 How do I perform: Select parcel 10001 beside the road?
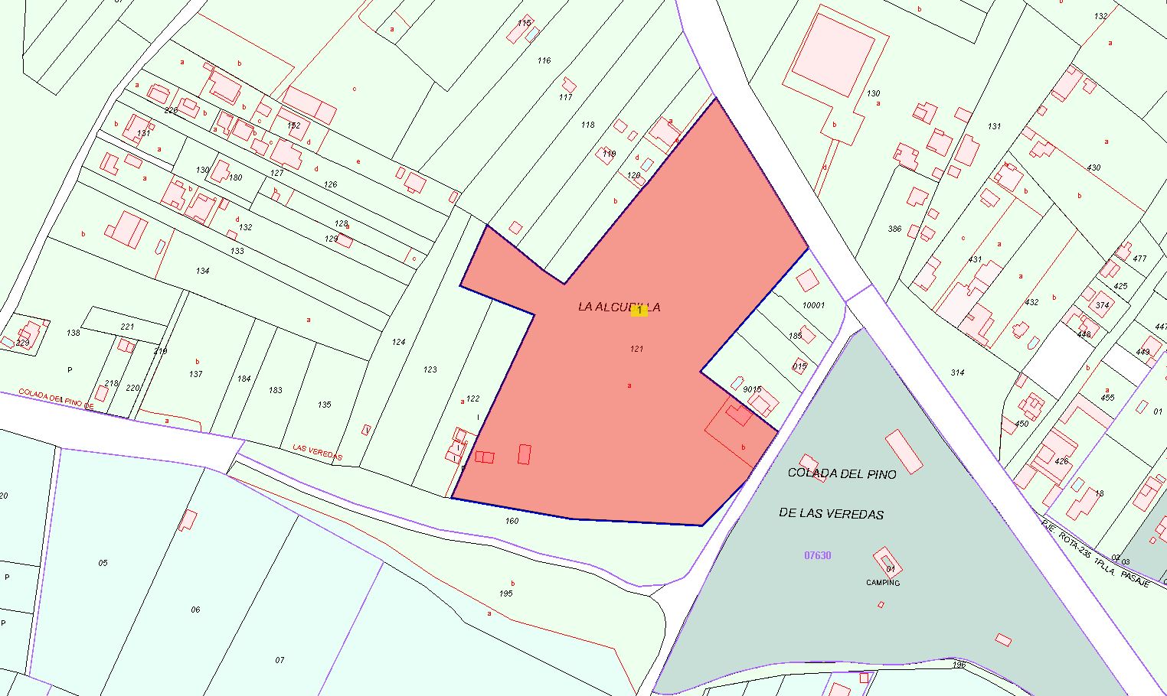click(813, 305)
